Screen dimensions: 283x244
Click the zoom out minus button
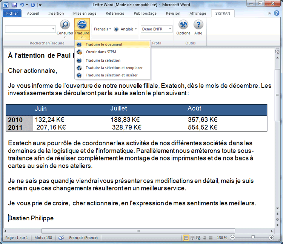pyautogui.click(x=232, y=238)
